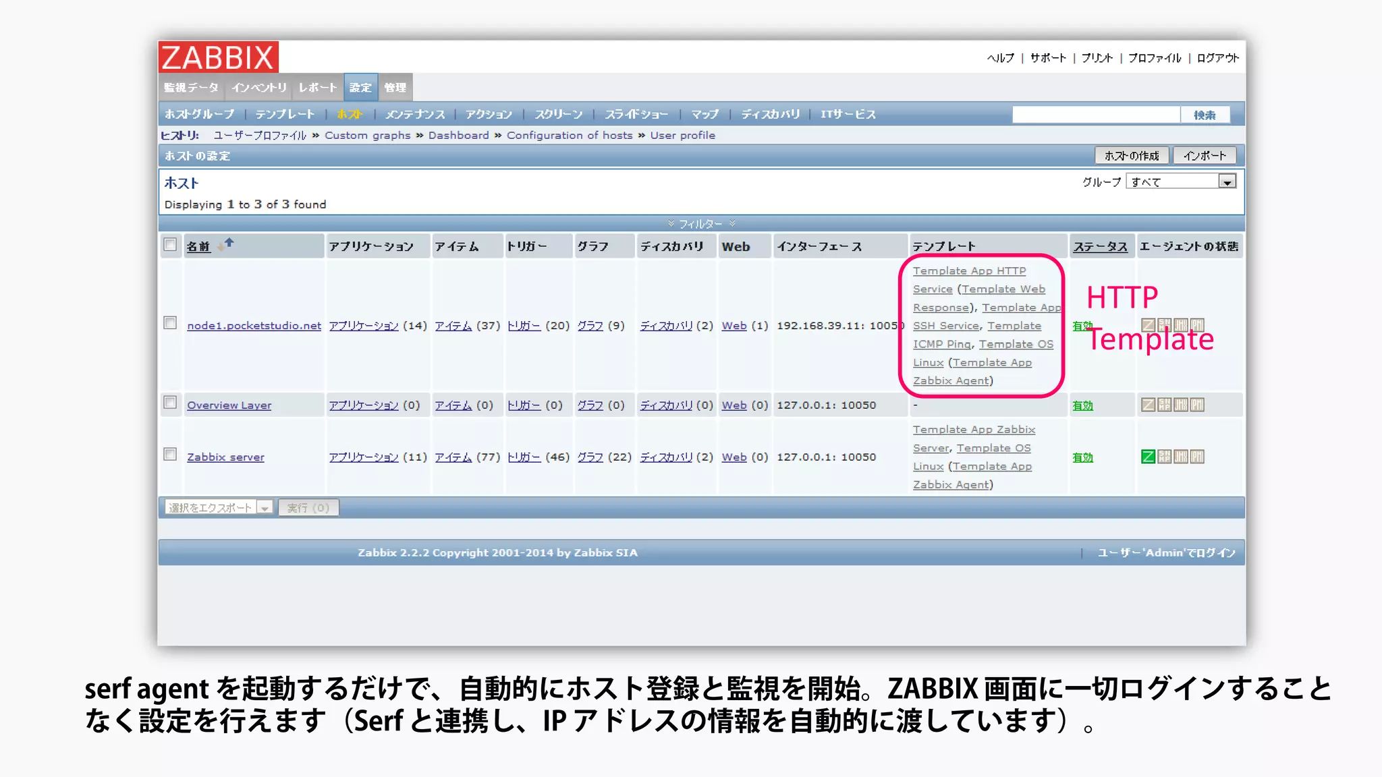1382x777 pixels.
Task: Click the JMX icon for Zabbix server
Action: pos(1180,457)
